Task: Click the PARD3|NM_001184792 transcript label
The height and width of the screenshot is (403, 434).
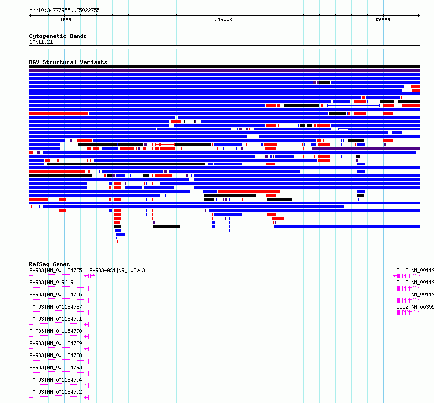Action: tap(56, 392)
